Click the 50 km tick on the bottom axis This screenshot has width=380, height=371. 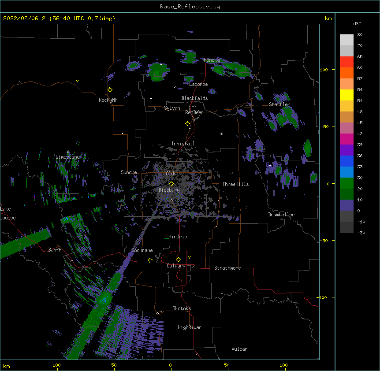click(x=227, y=365)
